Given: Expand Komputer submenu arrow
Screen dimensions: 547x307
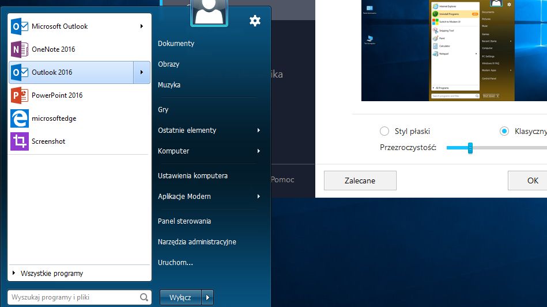Looking at the screenshot, I should click(x=258, y=151).
